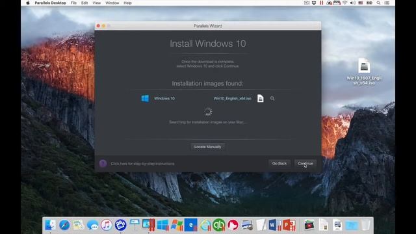Open the Wi-Fi status menu
The image size is (416, 234).
pos(344,3)
